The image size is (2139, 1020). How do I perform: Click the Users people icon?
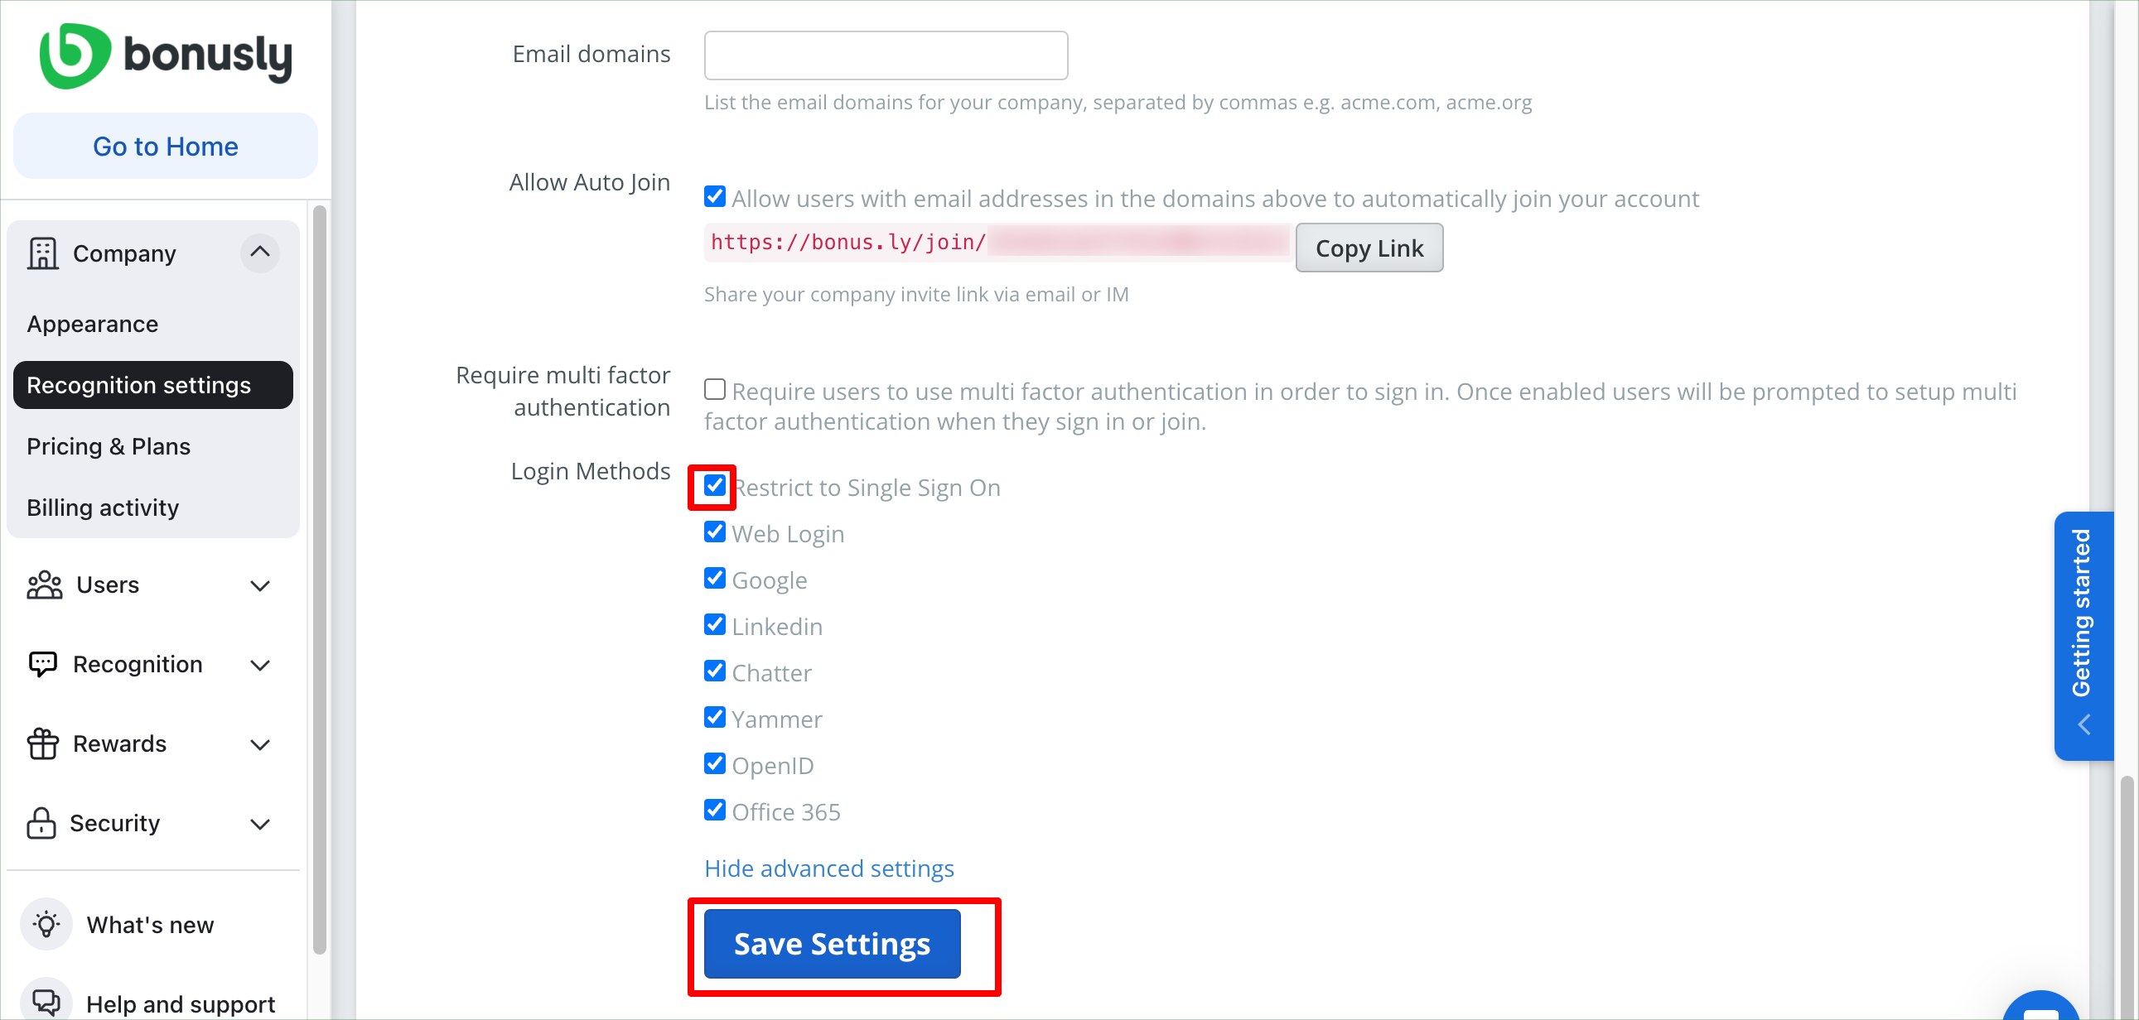click(44, 585)
